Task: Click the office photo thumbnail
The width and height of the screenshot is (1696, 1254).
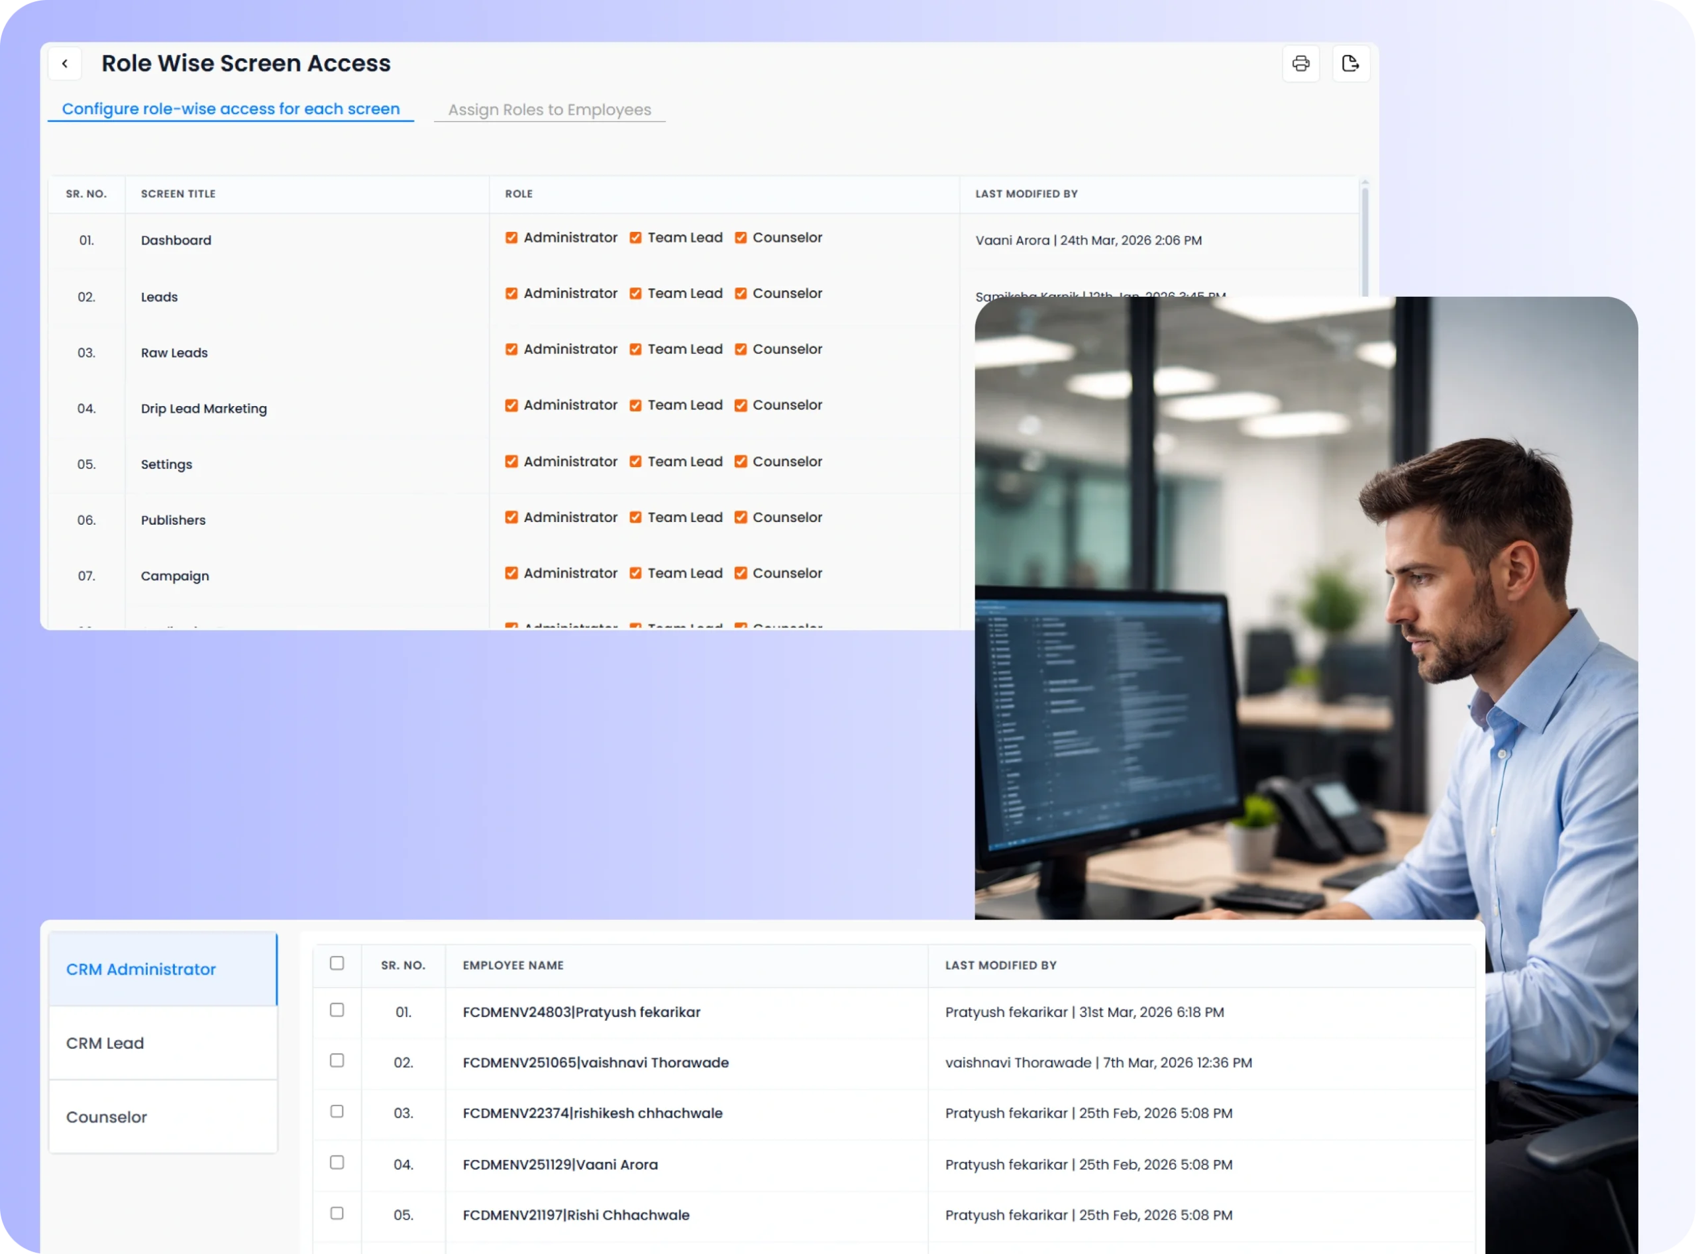Action: click(x=1305, y=607)
